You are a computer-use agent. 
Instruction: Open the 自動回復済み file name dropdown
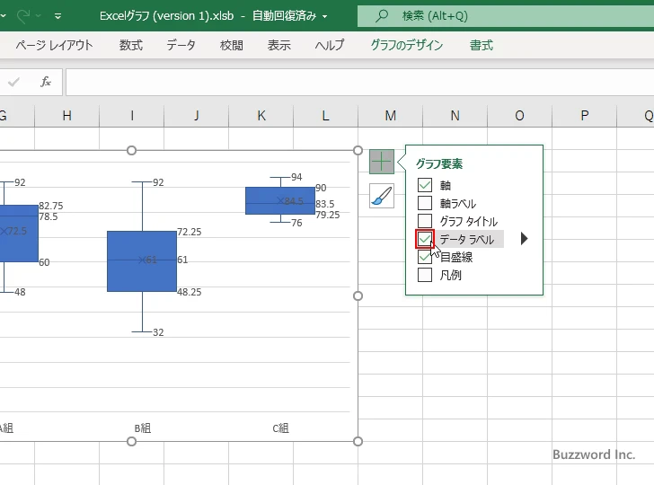tap(324, 16)
